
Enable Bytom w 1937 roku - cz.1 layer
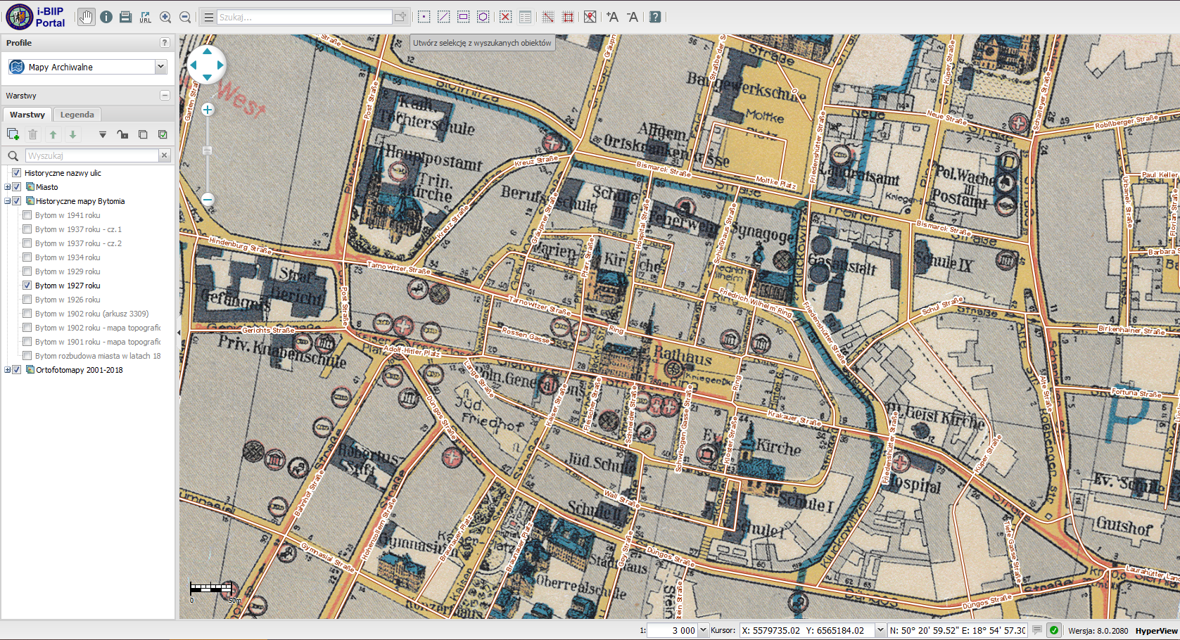(x=27, y=229)
